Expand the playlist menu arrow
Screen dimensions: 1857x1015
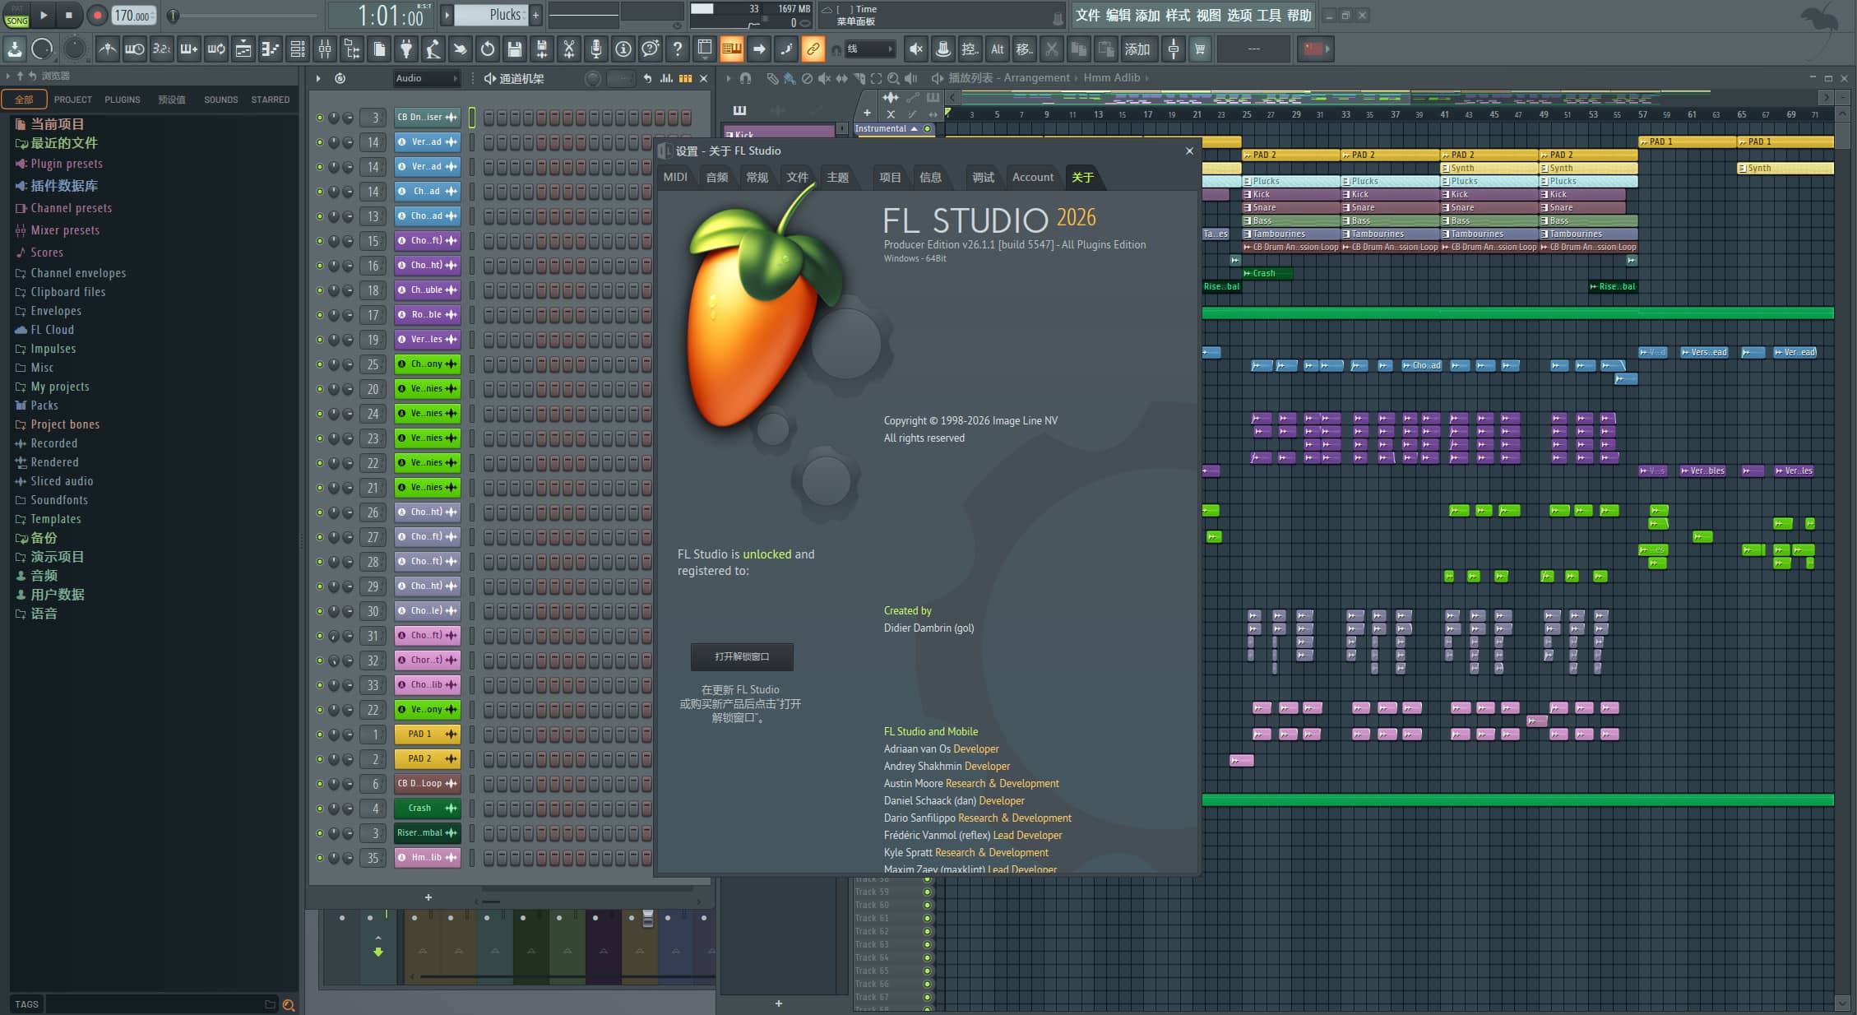(x=728, y=78)
